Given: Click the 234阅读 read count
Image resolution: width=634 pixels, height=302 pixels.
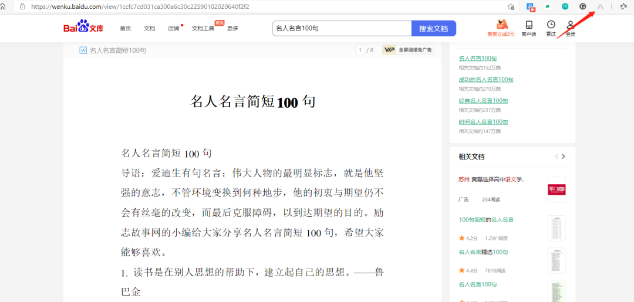Looking at the screenshot, I should (x=491, y=199).
